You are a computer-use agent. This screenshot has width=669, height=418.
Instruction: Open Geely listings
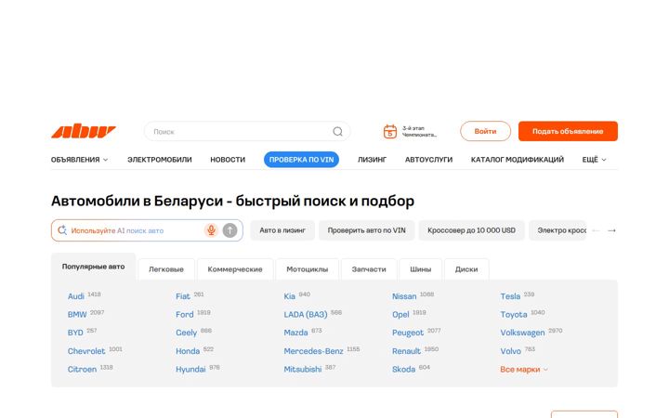click(x=187, y=333)
